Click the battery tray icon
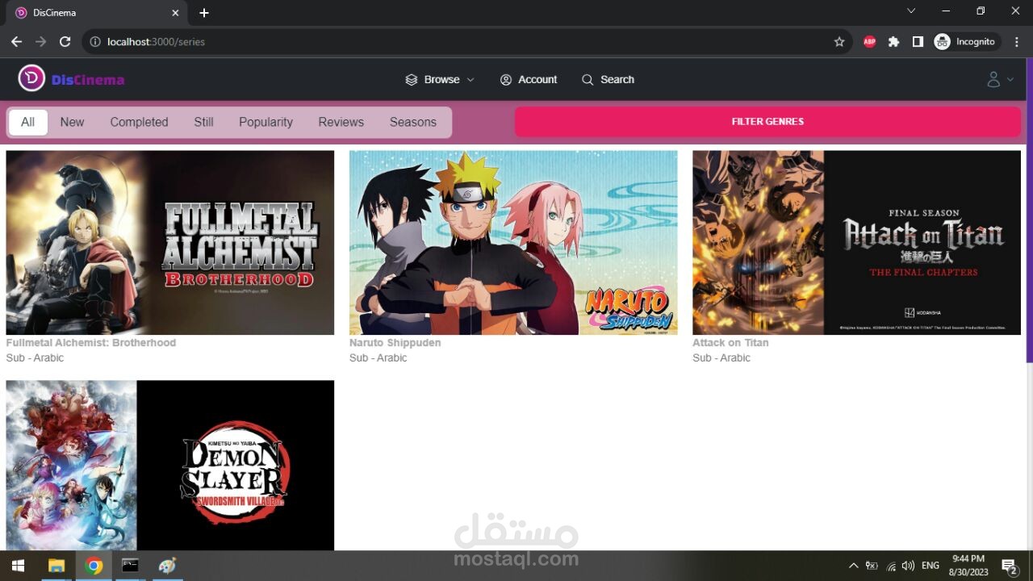This screenshot has width=1033, height=581. [x=872, y=566]
